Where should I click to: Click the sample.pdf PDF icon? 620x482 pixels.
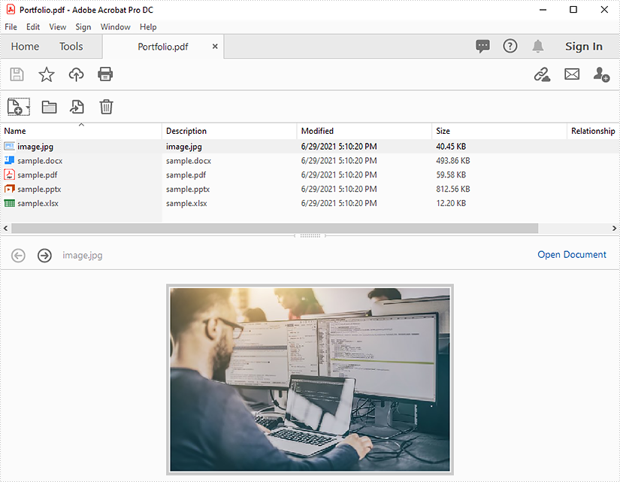[9, 174]
